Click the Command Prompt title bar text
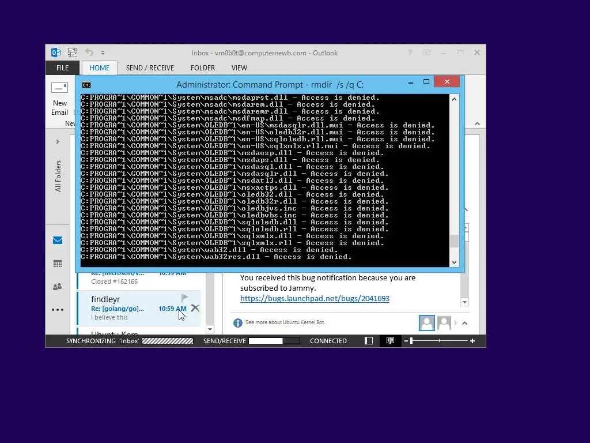Image resolution: width=590 pixels, height=443 pixels. [270, 85]
